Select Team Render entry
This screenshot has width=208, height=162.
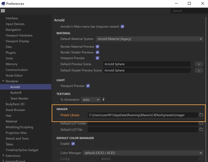(19, 99)
